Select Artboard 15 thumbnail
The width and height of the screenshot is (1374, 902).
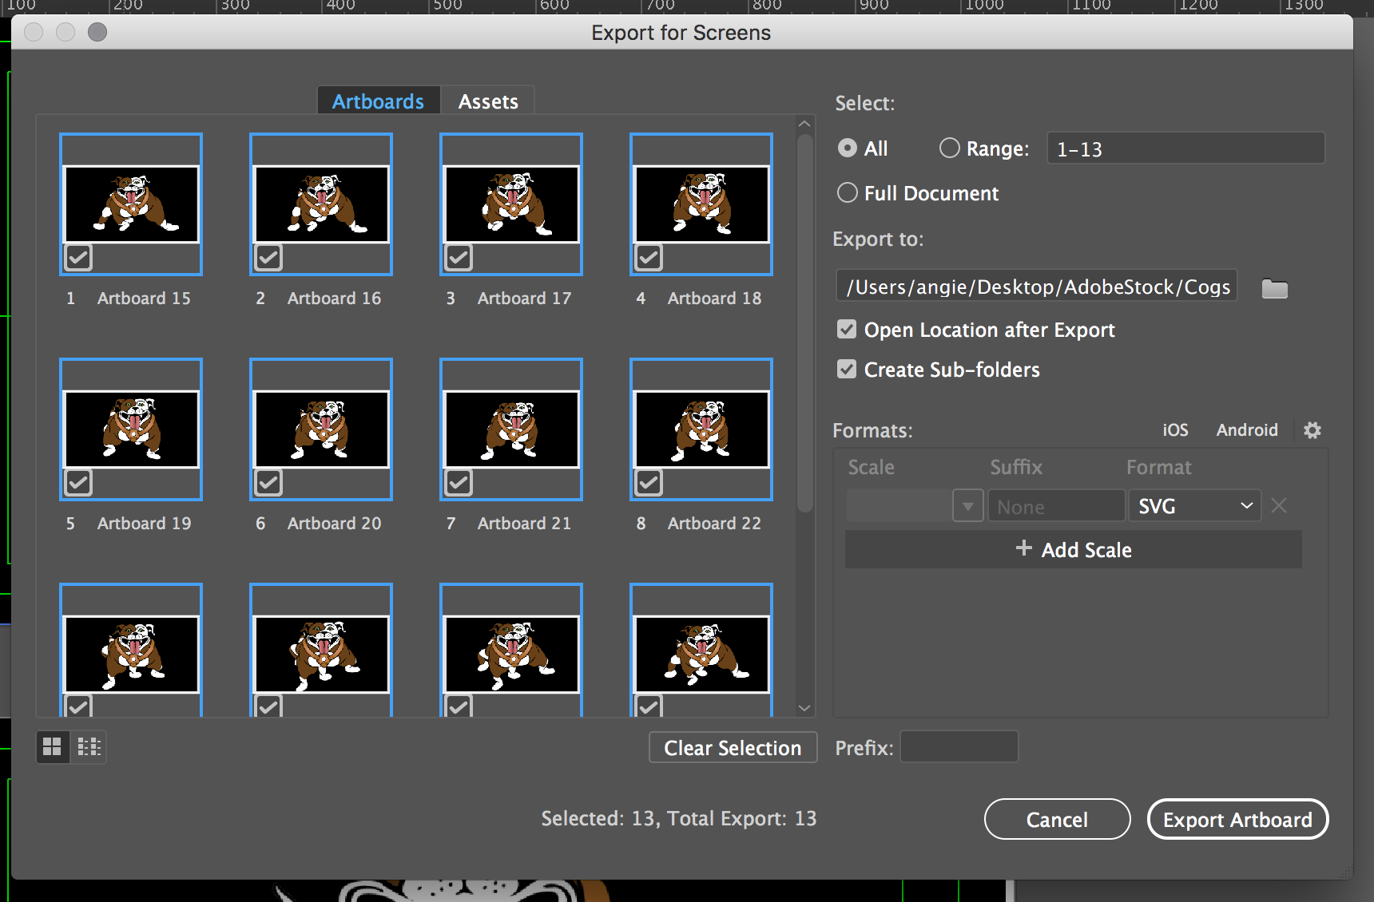tap(131, 204)
